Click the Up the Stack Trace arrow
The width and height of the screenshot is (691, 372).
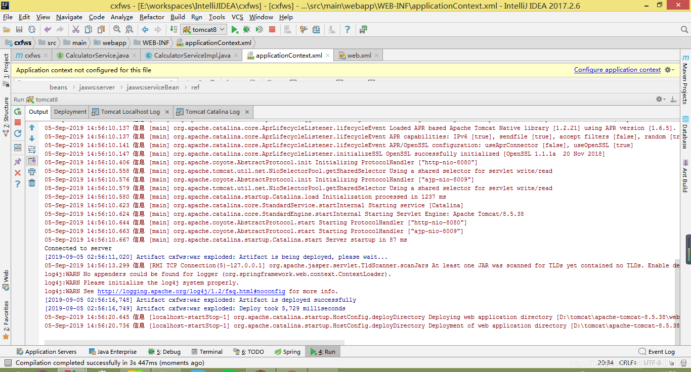32,128
